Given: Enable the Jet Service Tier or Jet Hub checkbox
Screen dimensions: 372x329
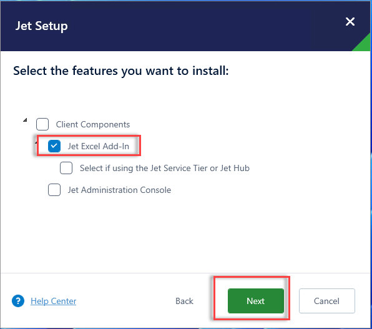Looking at the screenshot, I should tap(66, 168).
